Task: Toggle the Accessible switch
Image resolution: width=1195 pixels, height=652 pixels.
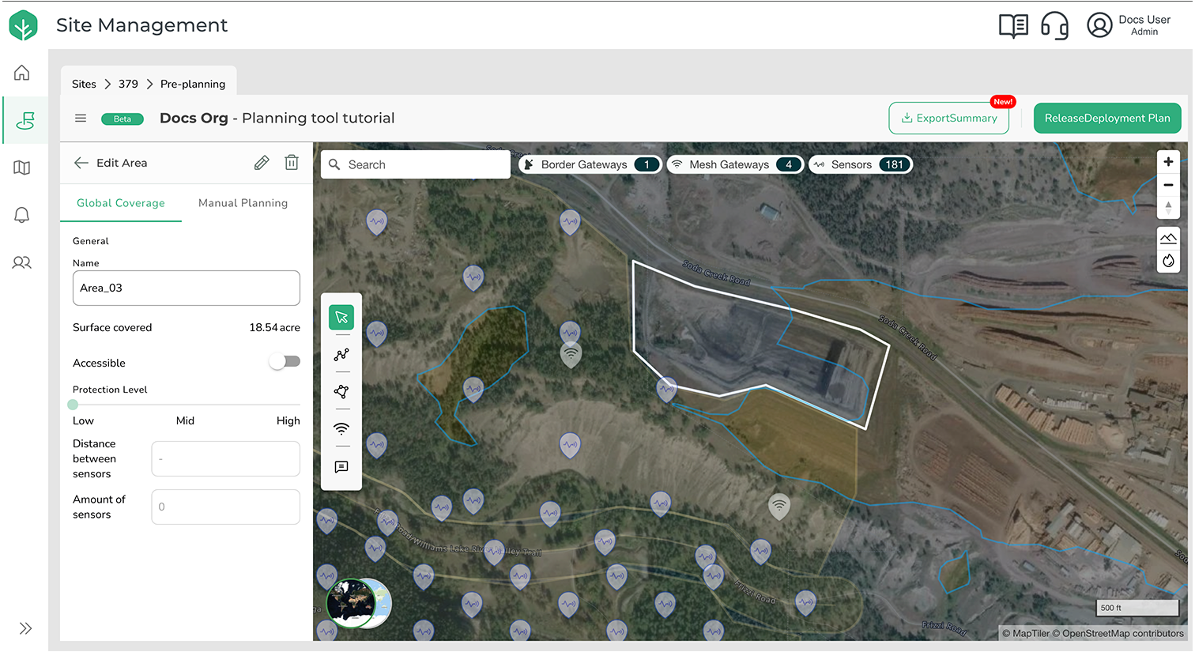Action: point(285,362)
